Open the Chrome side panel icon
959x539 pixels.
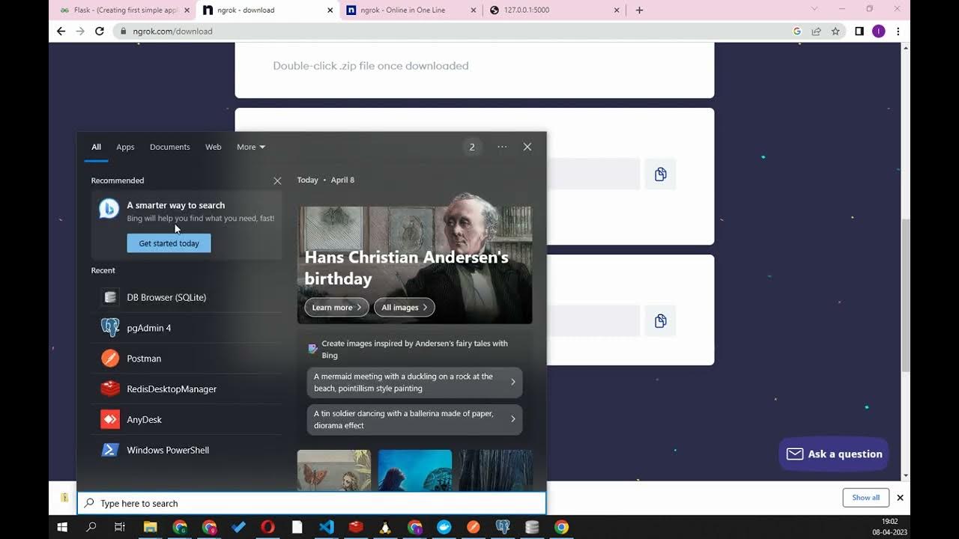click(859, 31)
